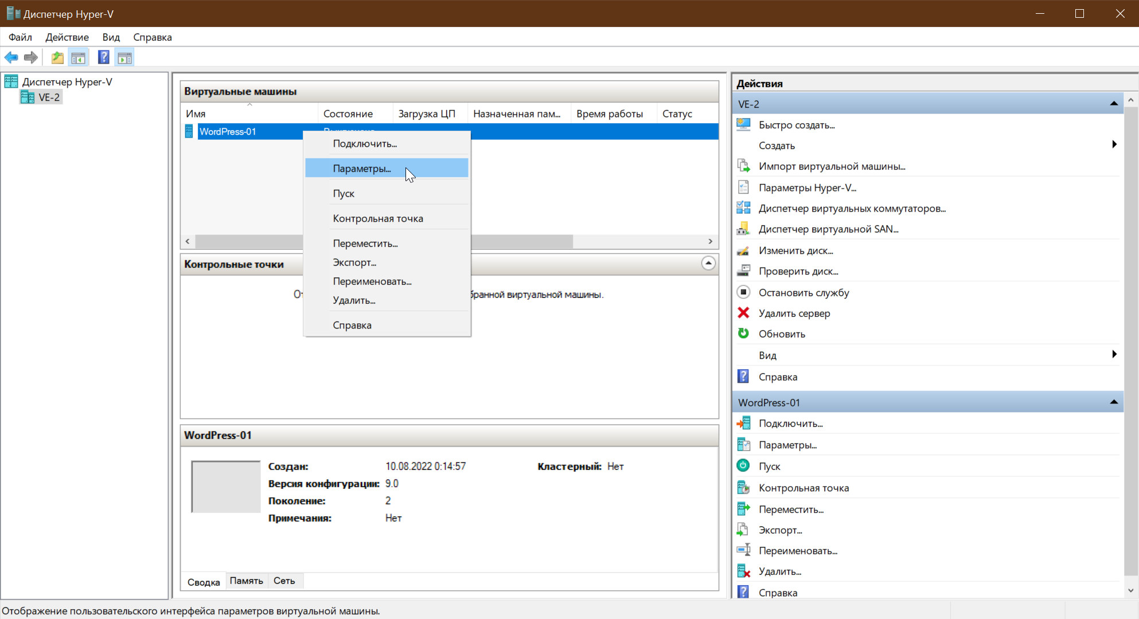
Task: Click the Delete icon under WordPress-01 actions
Action: 743,571
